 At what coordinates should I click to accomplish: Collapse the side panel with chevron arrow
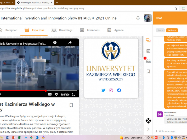click(148, 129)
